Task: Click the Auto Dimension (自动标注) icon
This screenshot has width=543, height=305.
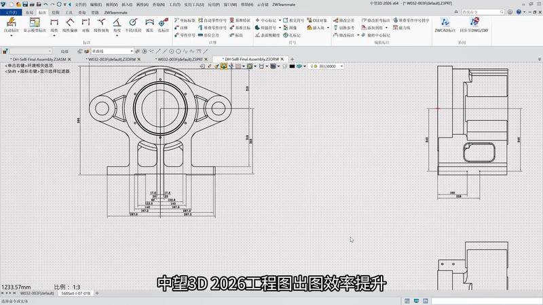Action: click(x=11, y=22)
